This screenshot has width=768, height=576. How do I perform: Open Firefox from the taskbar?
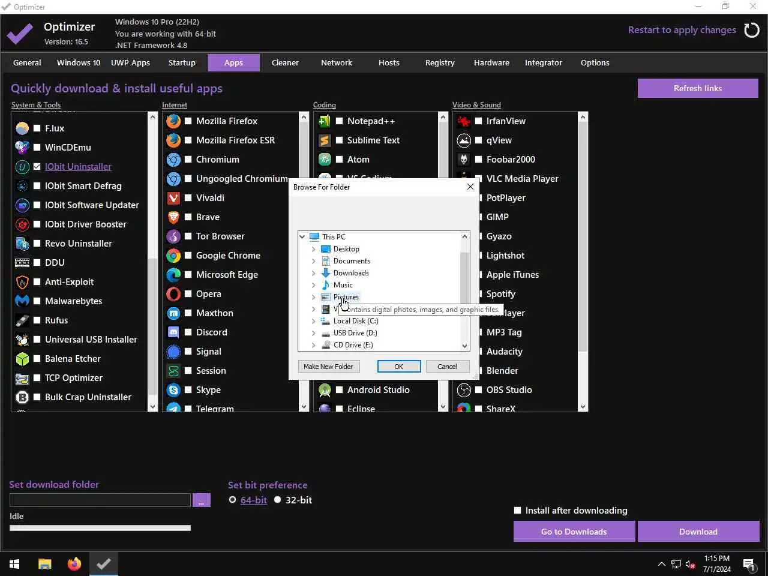click(74, 564)
